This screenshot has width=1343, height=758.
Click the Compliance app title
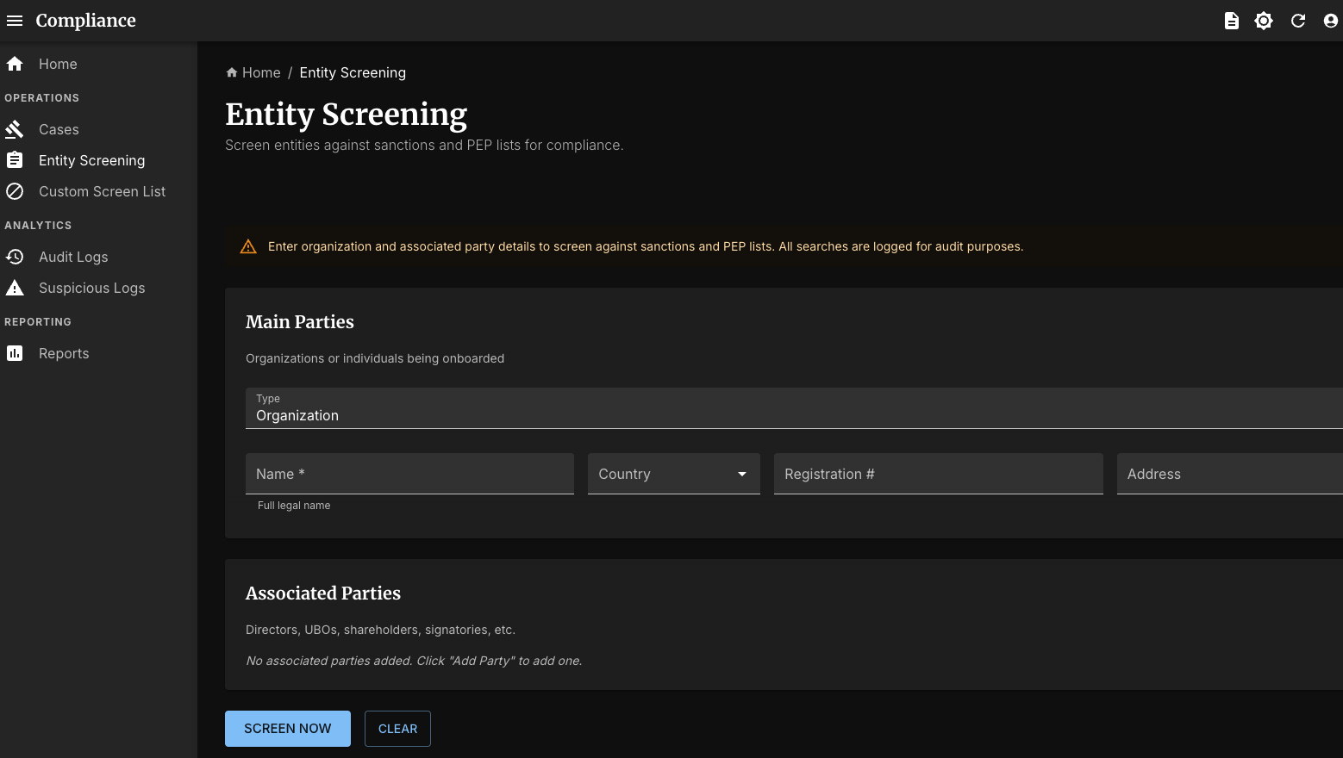click(x=86, y=21)
